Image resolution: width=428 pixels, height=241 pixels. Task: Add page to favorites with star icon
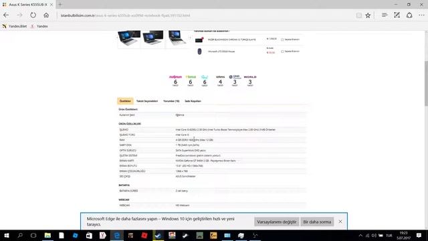[x=368, y=15]
